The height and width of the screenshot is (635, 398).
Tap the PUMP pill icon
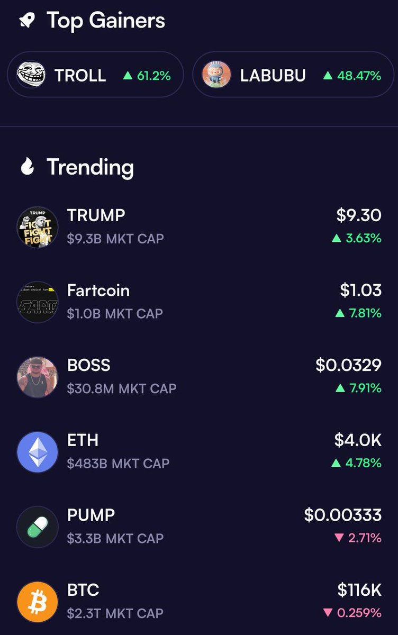coord(38,527)
